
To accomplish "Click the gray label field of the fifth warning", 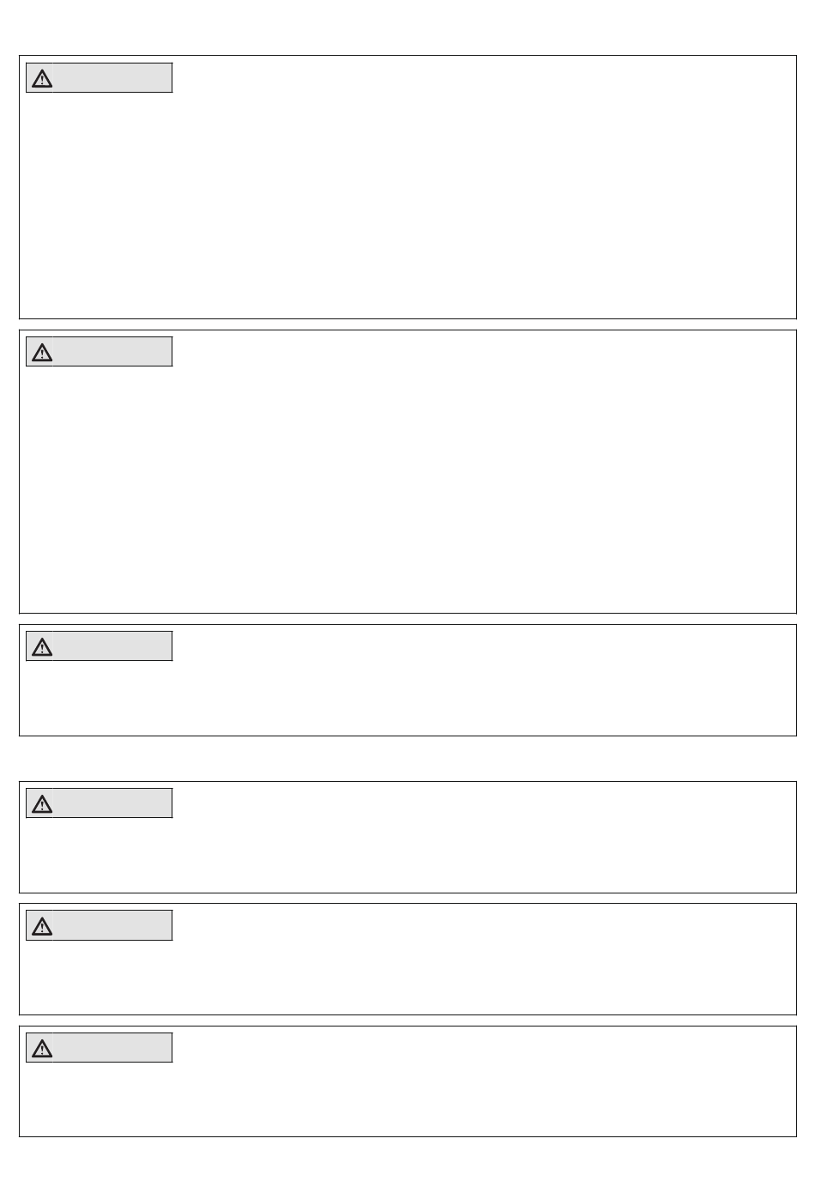I will pyautogui.click(x=100, y=926).
